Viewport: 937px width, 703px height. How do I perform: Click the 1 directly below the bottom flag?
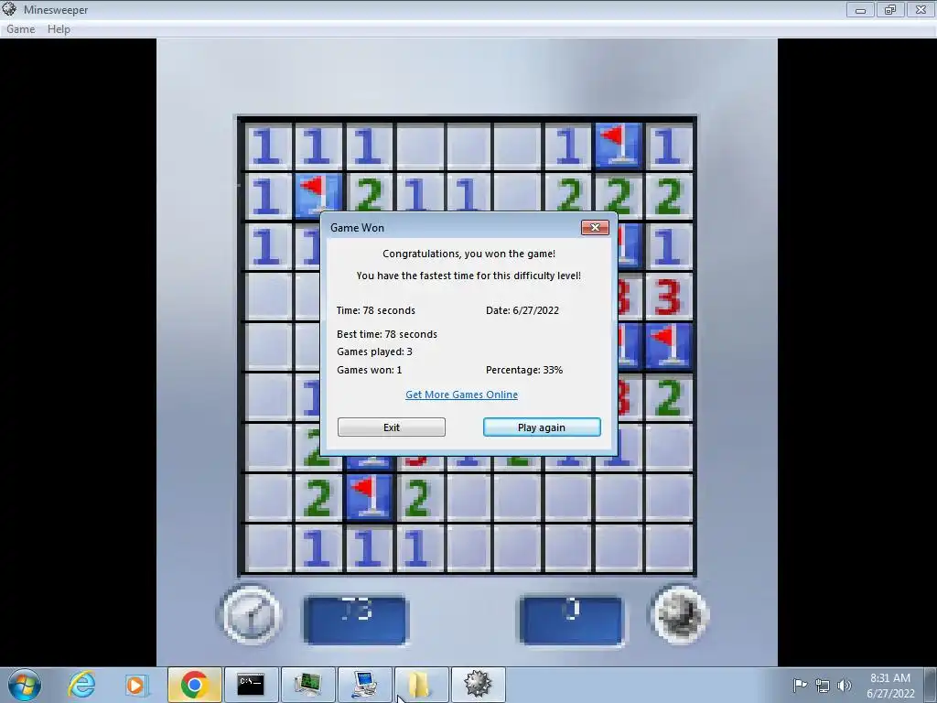click(x=369, y=547)
